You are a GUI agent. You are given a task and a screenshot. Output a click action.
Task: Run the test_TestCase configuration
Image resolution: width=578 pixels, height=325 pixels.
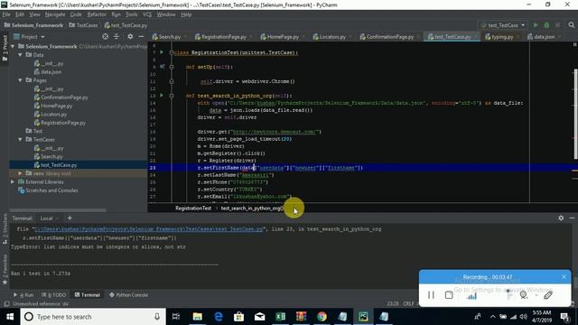[x=536, y=25]
